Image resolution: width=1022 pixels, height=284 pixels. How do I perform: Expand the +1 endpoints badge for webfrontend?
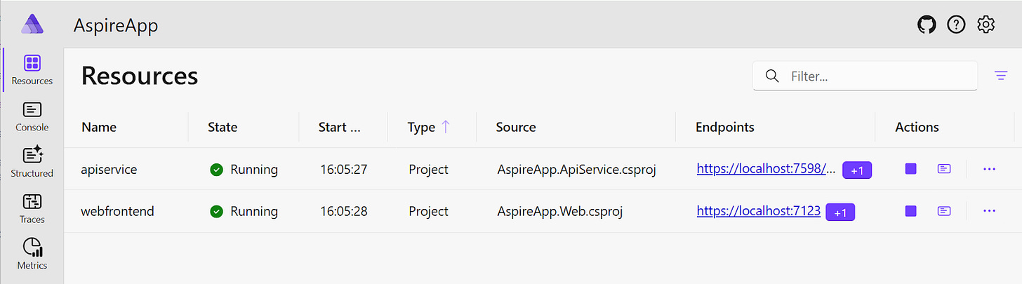840,211
